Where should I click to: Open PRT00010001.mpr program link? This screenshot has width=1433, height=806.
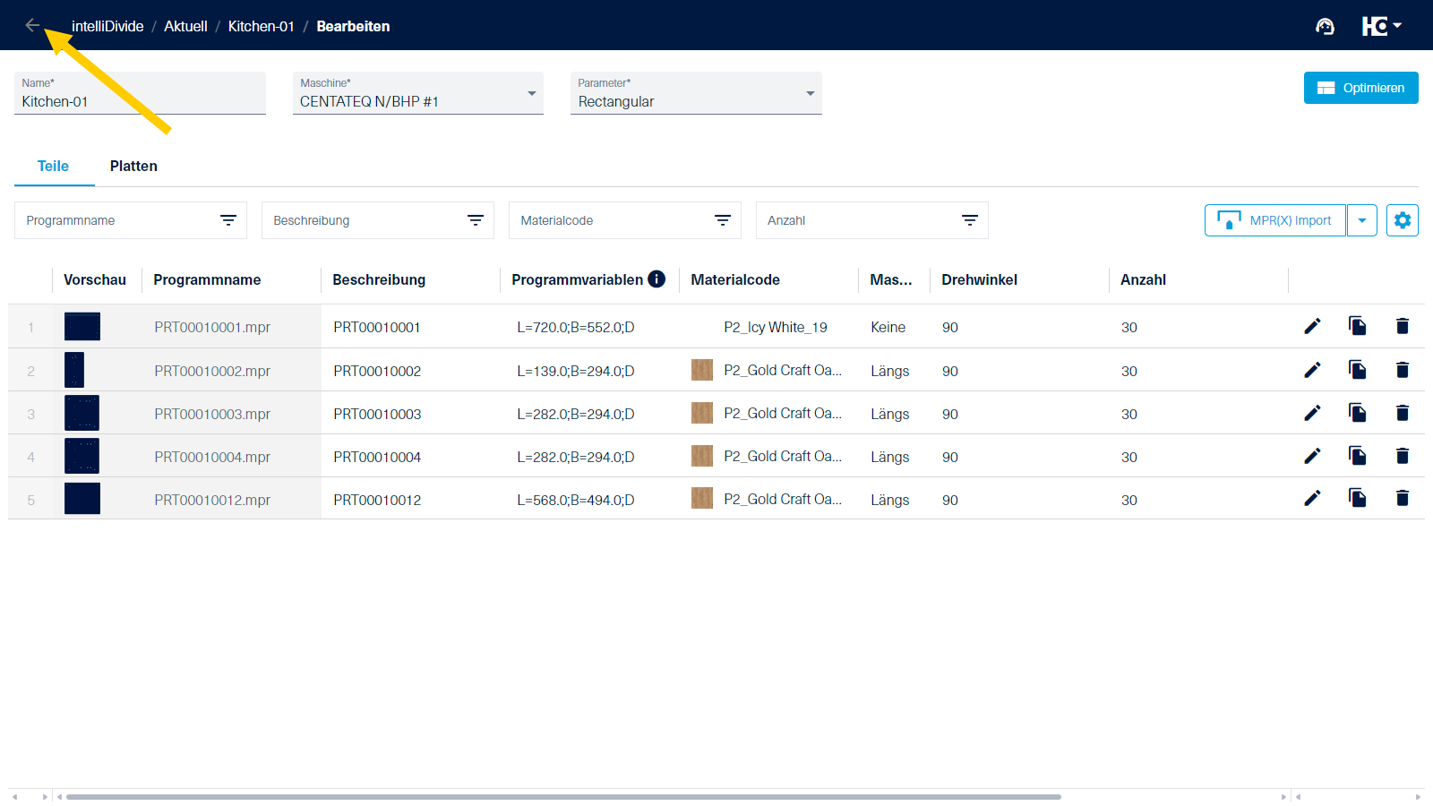tap(212, 328)
